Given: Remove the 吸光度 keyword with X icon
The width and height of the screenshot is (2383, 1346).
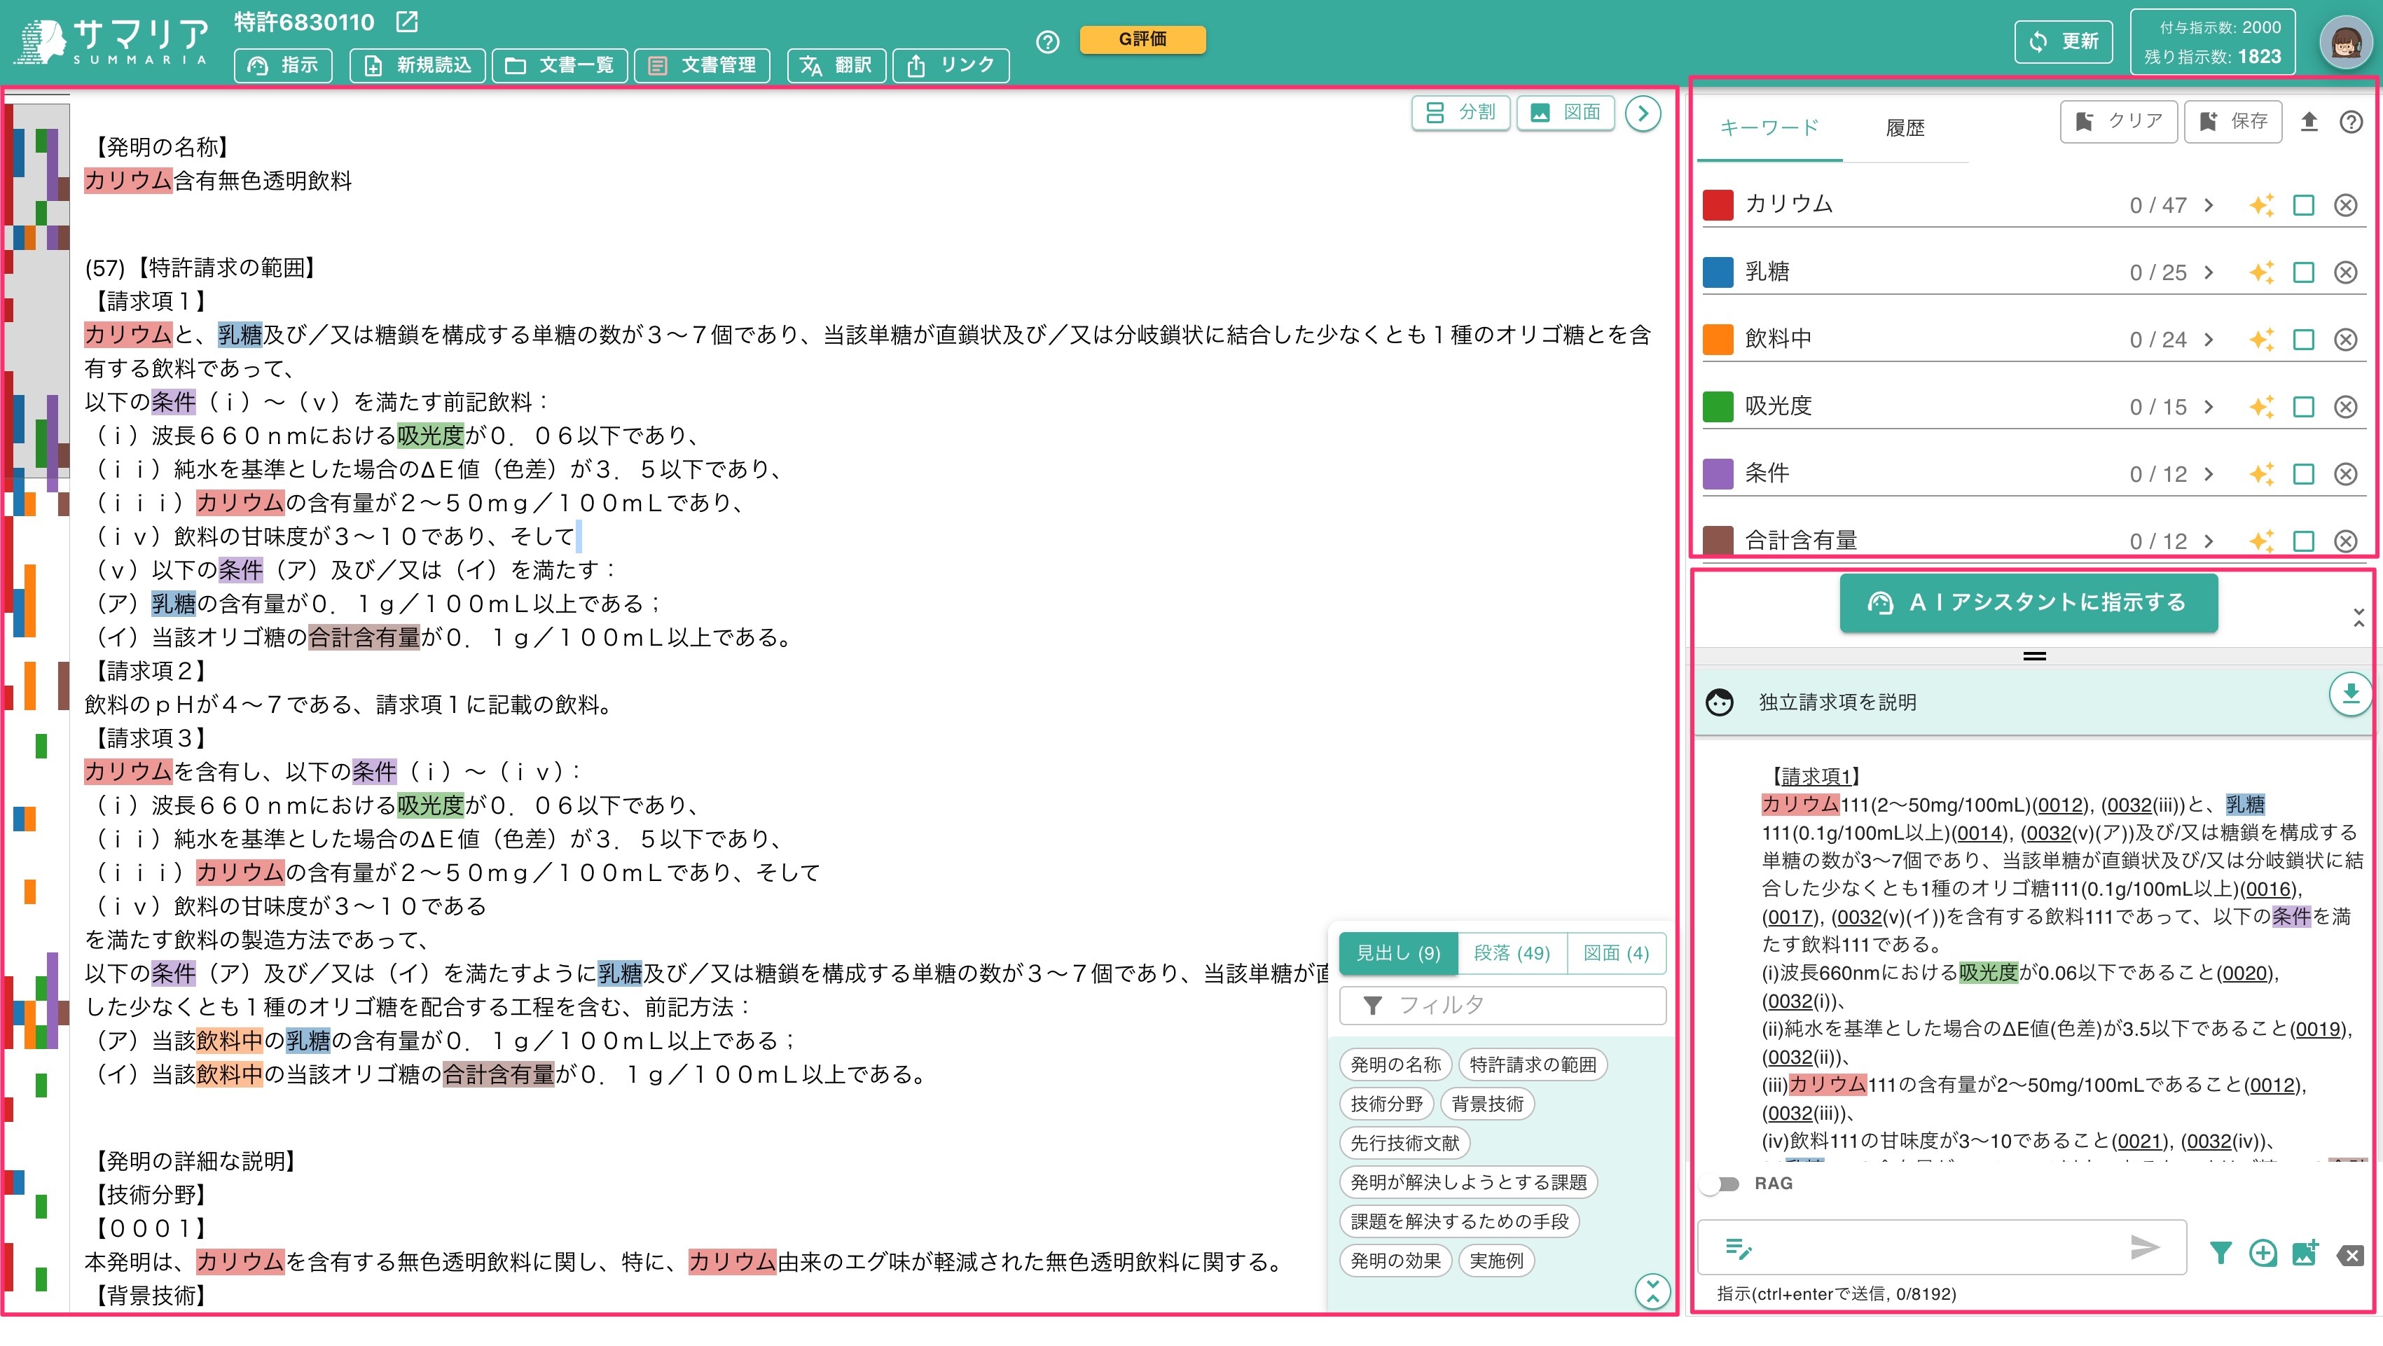Looking at the screenshot, I should [2345, 406].
